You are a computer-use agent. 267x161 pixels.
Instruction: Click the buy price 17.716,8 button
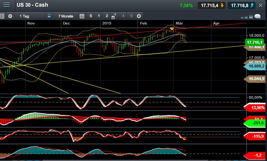click(242, 6)
